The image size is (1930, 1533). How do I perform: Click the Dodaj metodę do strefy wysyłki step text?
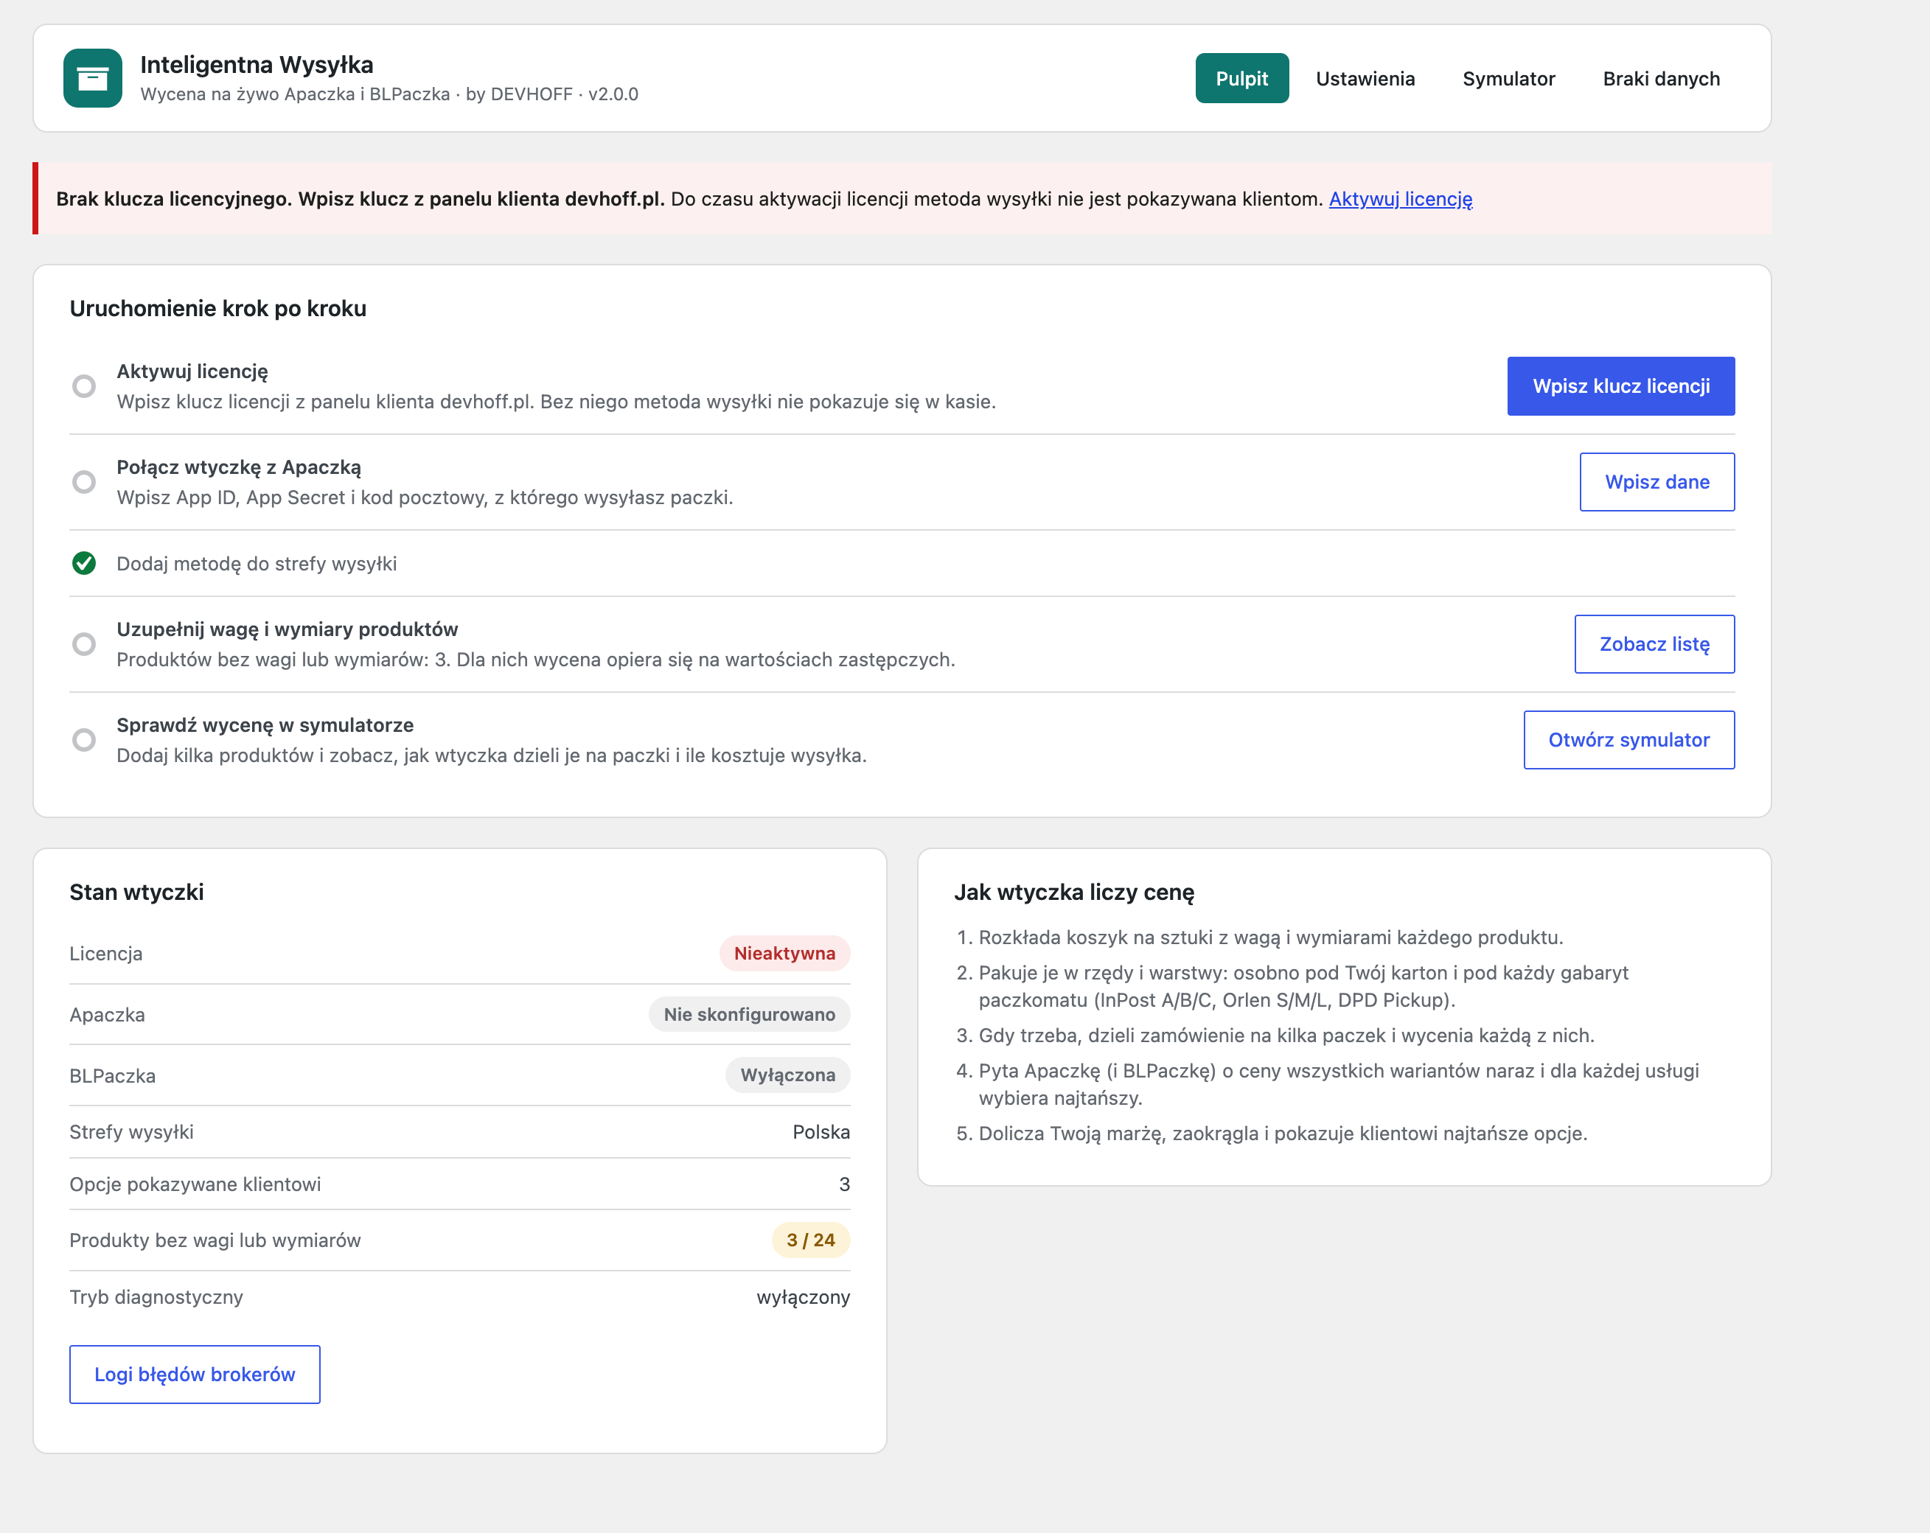[x=256, y=563]
